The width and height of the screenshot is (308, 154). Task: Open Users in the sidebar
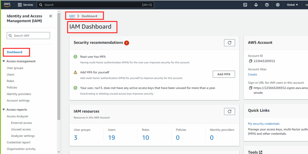point(11,74)
